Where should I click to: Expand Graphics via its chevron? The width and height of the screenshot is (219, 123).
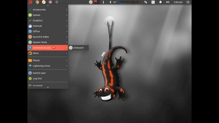pos(67,20)
